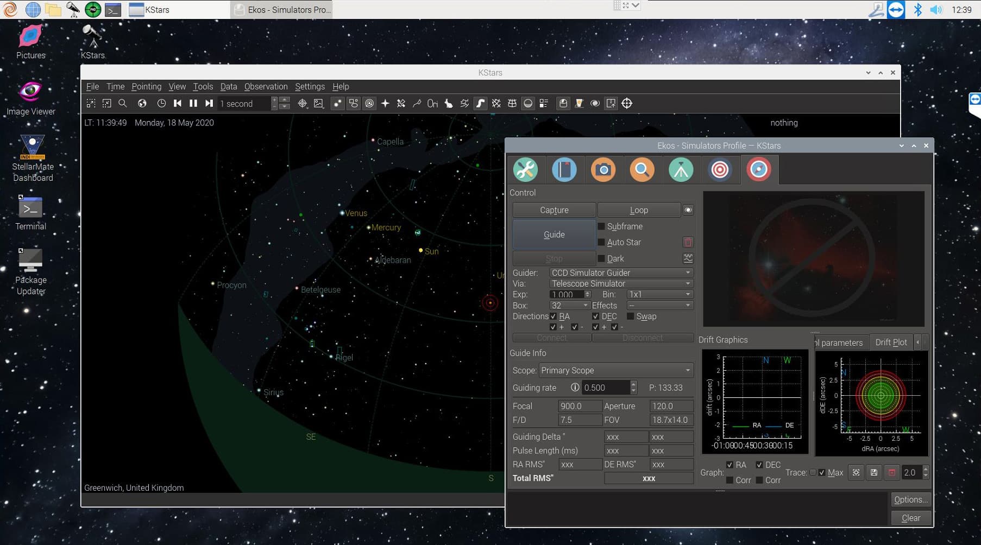Image resolution: width=981 pixels, height=545 pixels.
Task: Toggle Milky Way icon in toolbar
Action: [480, 103]
